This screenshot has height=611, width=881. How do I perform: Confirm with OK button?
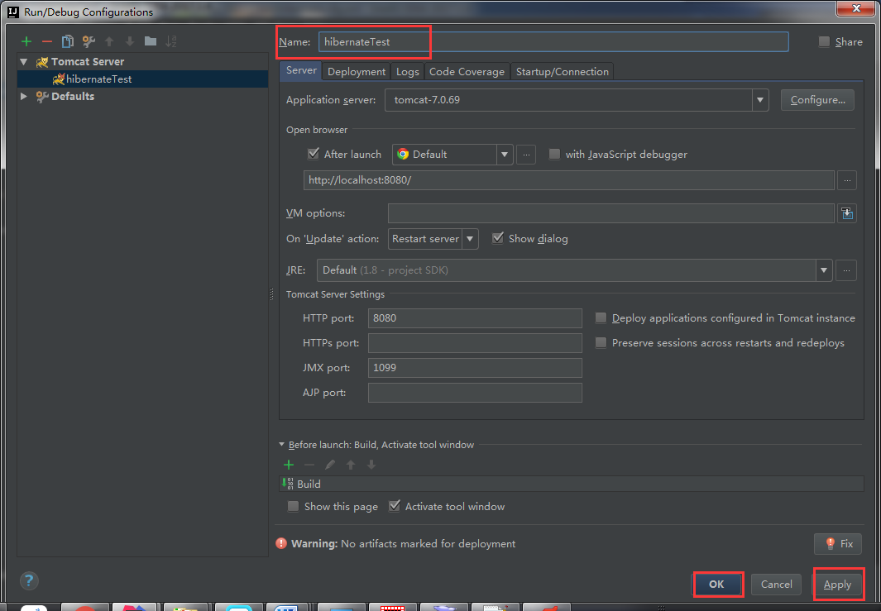coord(716,584)
